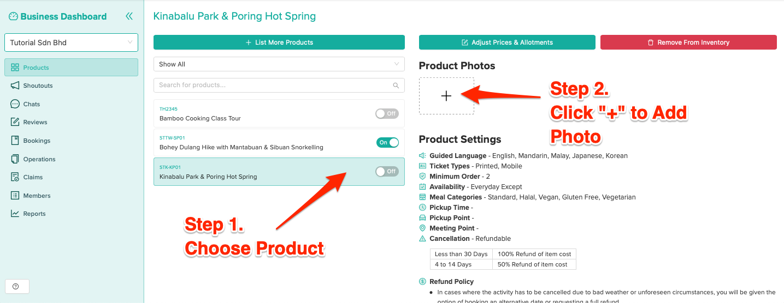Click the List More Products button
Image resolution: width=784 pixels, height=303 pixels.
click(279, 43)
